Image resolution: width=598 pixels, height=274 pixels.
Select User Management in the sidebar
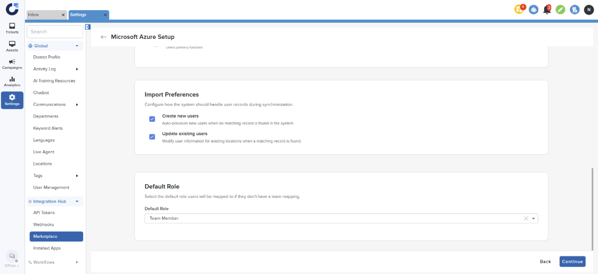pyautogui.click(x=51, y=187)
